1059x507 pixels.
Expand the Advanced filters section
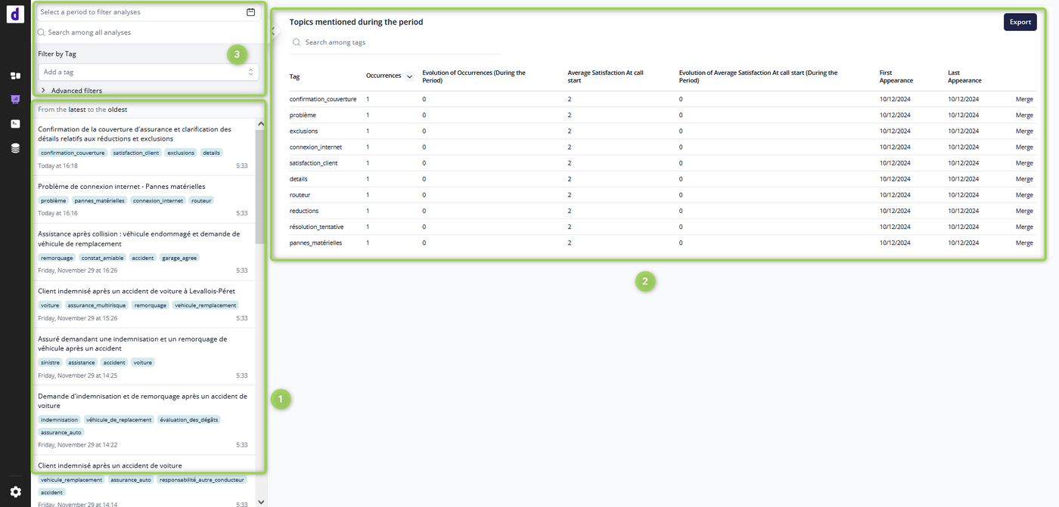tap(43, 91)
